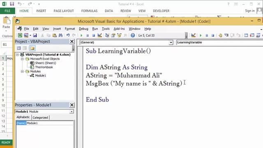This screenshot has width=263, height=148.
Task: Click the Break pause icon left of the help icon
Action: coord(88,35)
